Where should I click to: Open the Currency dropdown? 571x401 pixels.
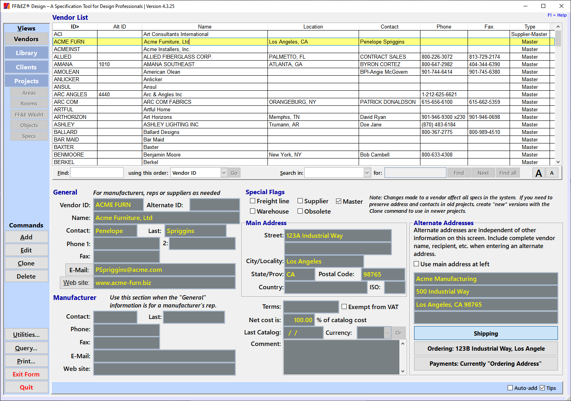coord(387,333)
